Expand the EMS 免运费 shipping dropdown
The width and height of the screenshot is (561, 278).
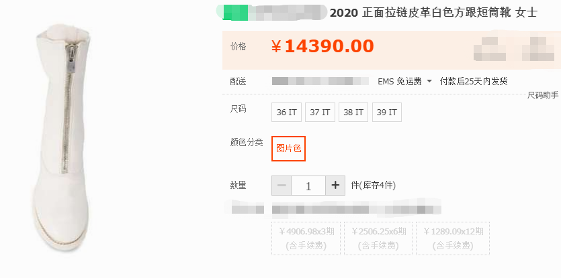404,81
